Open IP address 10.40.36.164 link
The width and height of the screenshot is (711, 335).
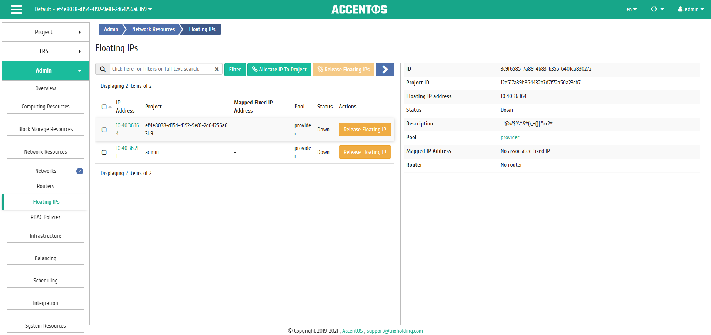[127, 130]
